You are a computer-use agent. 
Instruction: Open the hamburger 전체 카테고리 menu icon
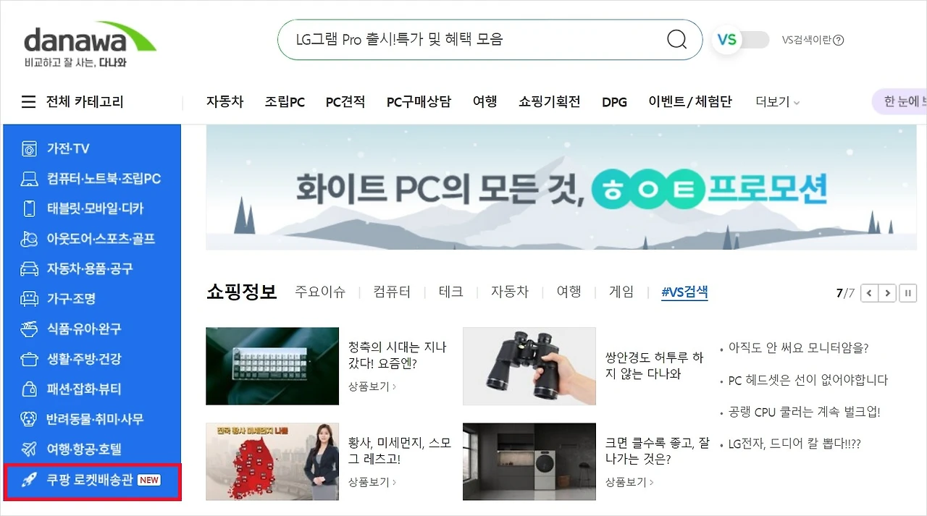coord(28,102)
